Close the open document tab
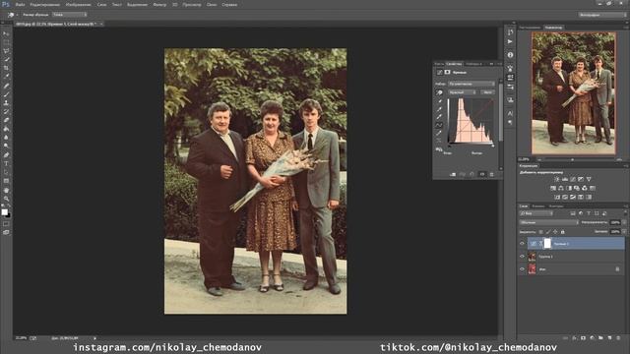 [x=101, y=24]
